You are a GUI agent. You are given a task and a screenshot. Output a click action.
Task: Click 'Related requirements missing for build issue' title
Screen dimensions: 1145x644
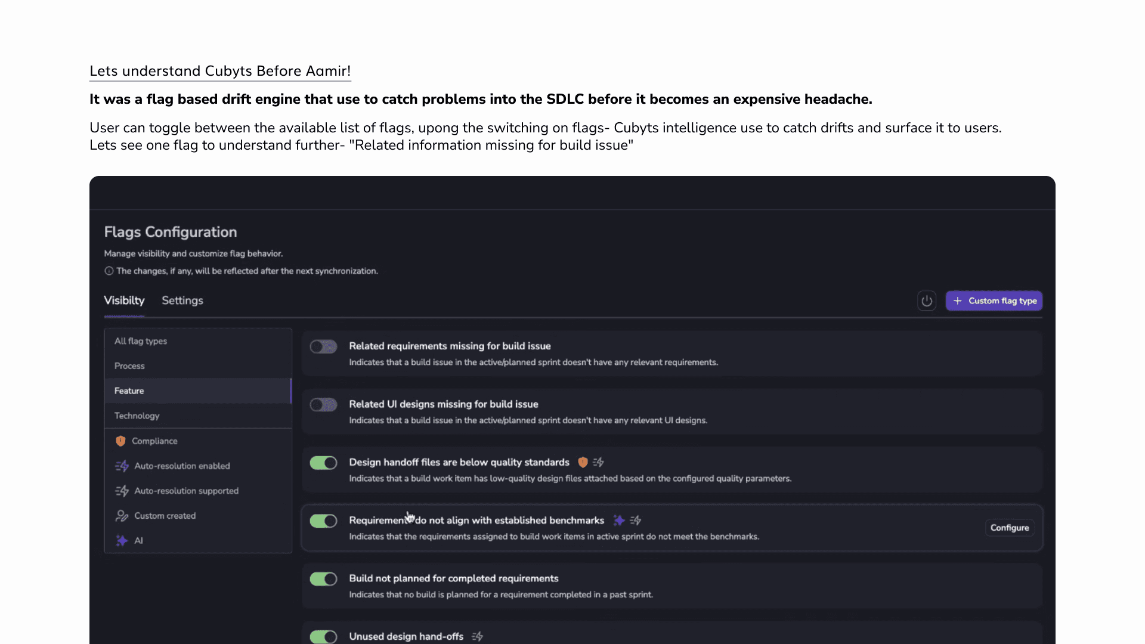coord(450,346)
